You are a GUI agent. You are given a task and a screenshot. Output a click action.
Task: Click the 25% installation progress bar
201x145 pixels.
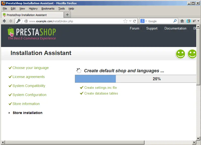pos(135,79)
